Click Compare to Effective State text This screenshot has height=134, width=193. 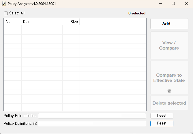(169, 78)
